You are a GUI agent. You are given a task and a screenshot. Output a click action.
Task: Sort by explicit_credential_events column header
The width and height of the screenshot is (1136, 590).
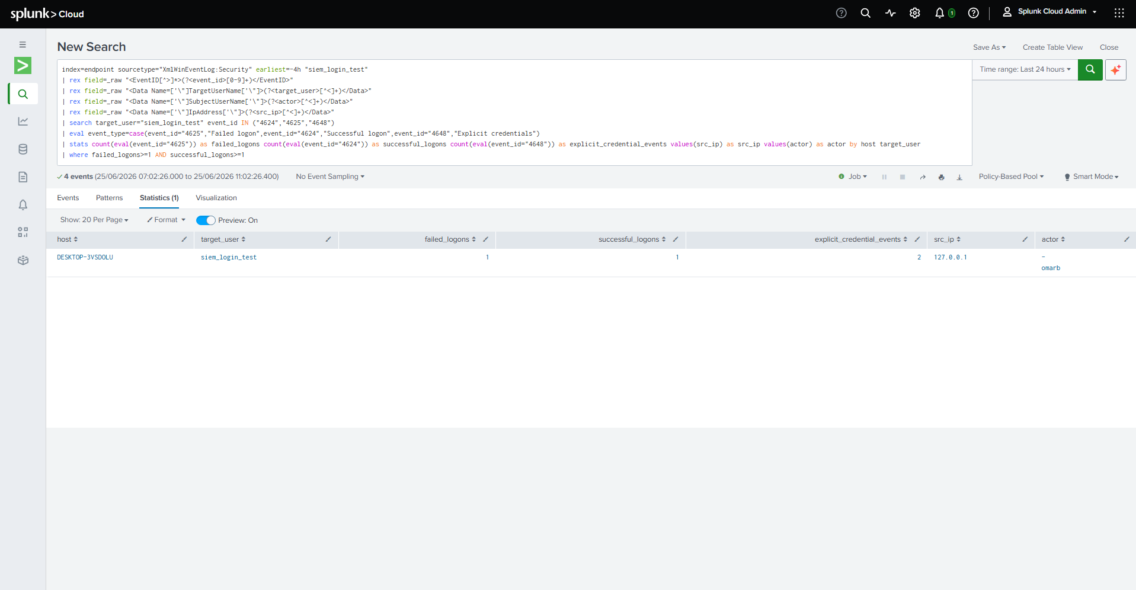point(860,239)
